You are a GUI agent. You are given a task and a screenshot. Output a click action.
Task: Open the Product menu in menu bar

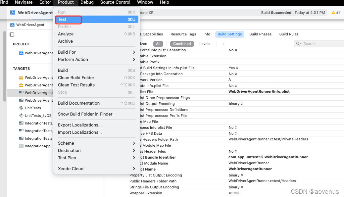tap(66, 2)
